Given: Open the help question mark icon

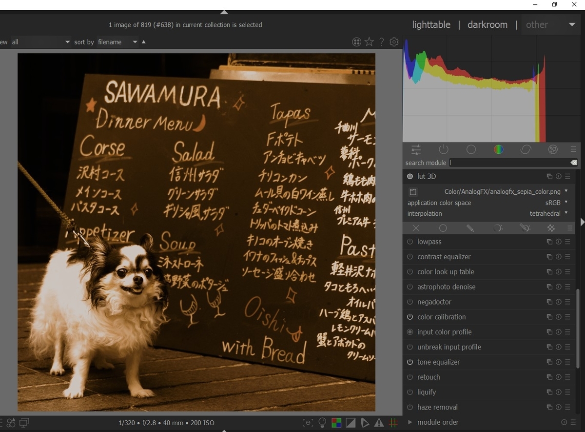Looking at the screenshot, I should pyautogui.click(x=382, y=42).
